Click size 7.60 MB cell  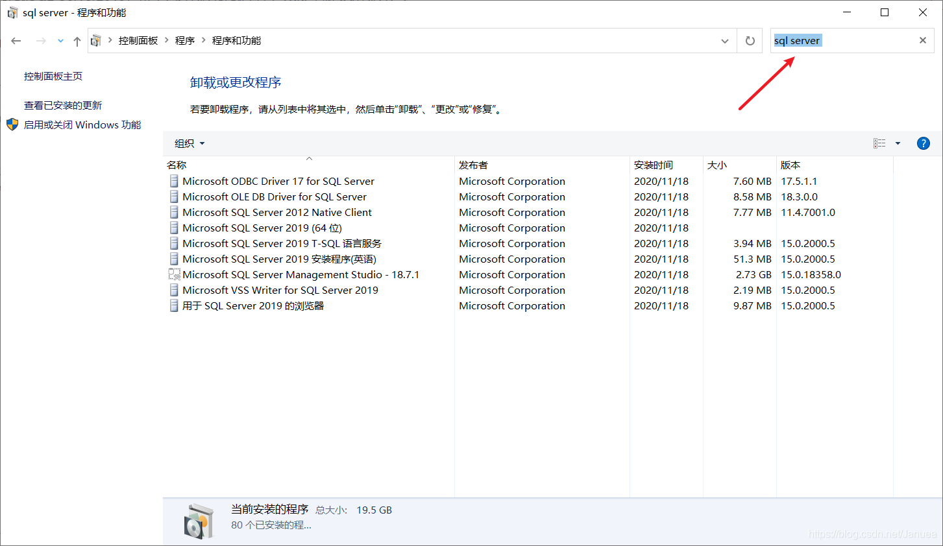752,182
